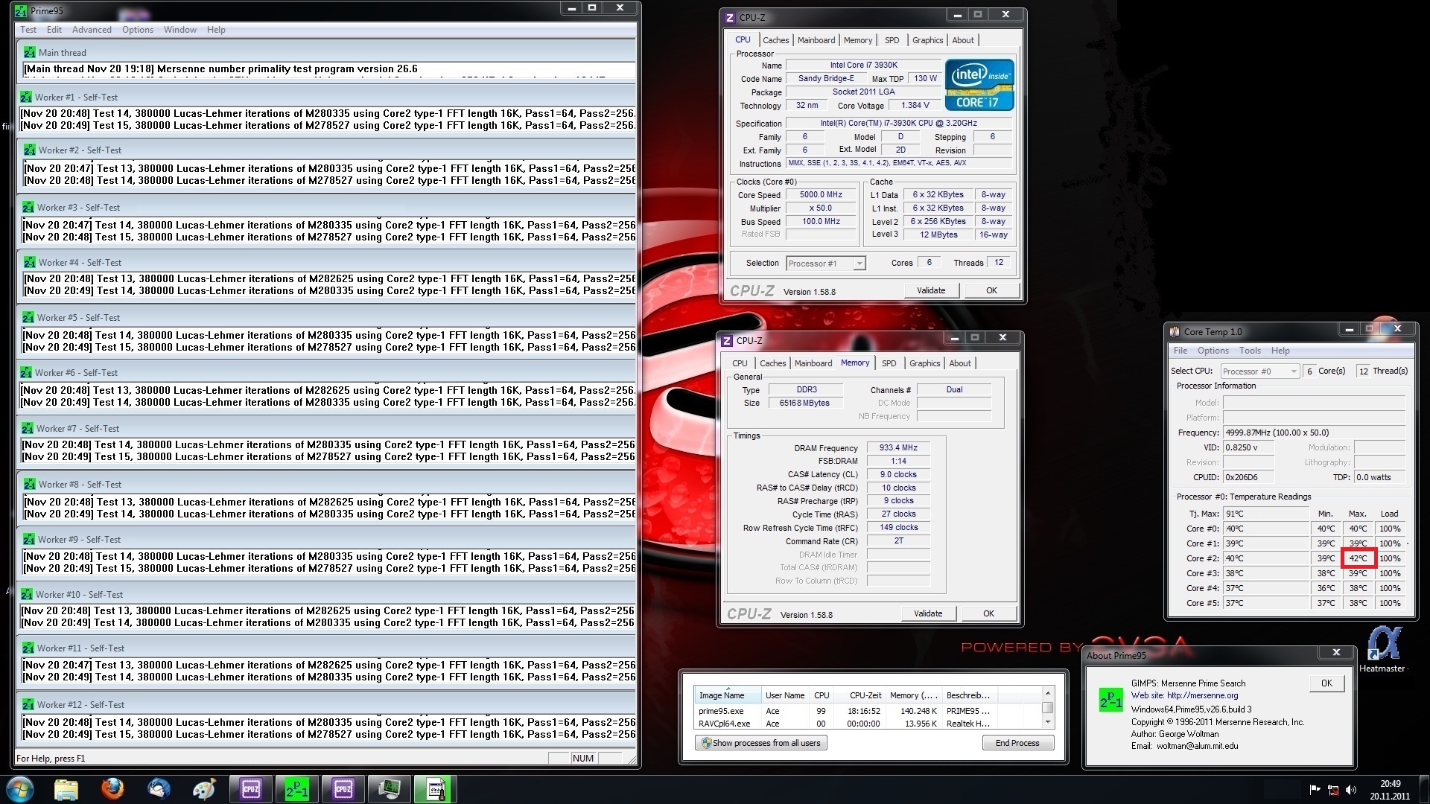Open Paint from the taskbar
The height and width of the screenshot is (804, 1430).
click(204, 788)
